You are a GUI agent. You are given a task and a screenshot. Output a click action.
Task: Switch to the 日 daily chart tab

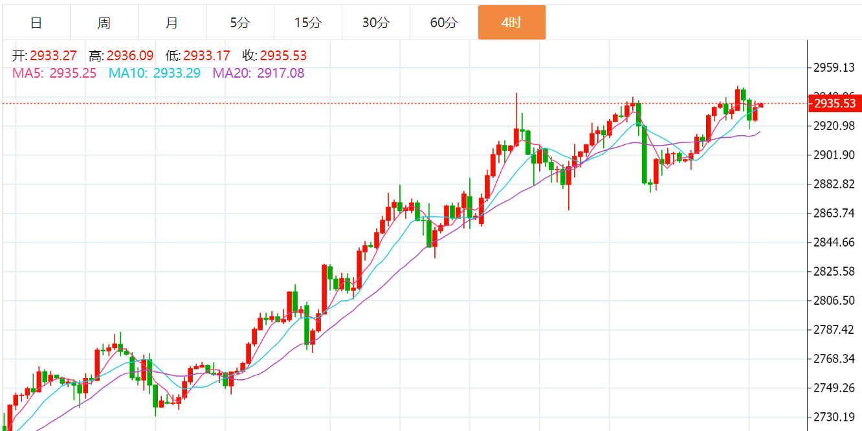pos(36,23)
